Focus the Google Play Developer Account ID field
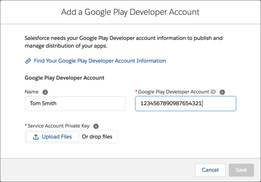261x182 pixels. click(x=186, y=104)
